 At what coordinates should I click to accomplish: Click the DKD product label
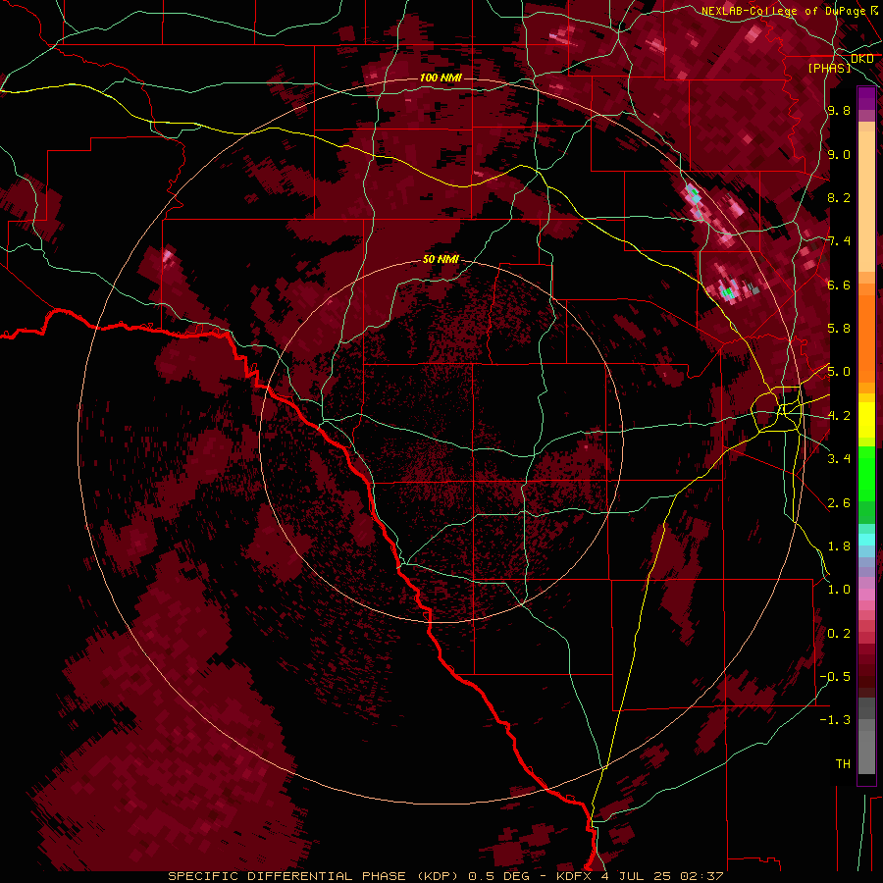(861, 58)
